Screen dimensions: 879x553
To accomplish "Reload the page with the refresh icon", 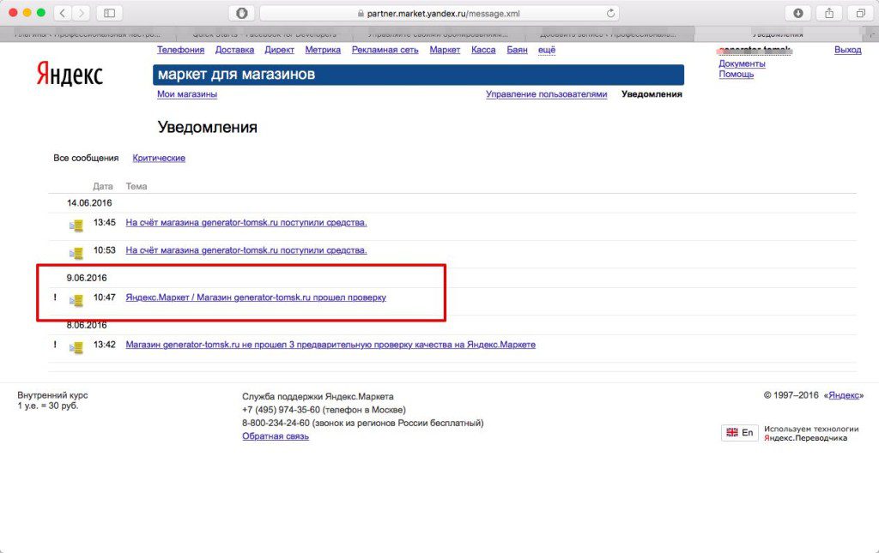I will 610,13.
